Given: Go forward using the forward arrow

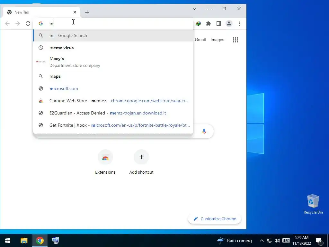Looking at the screenshot, I should (18, 23).
